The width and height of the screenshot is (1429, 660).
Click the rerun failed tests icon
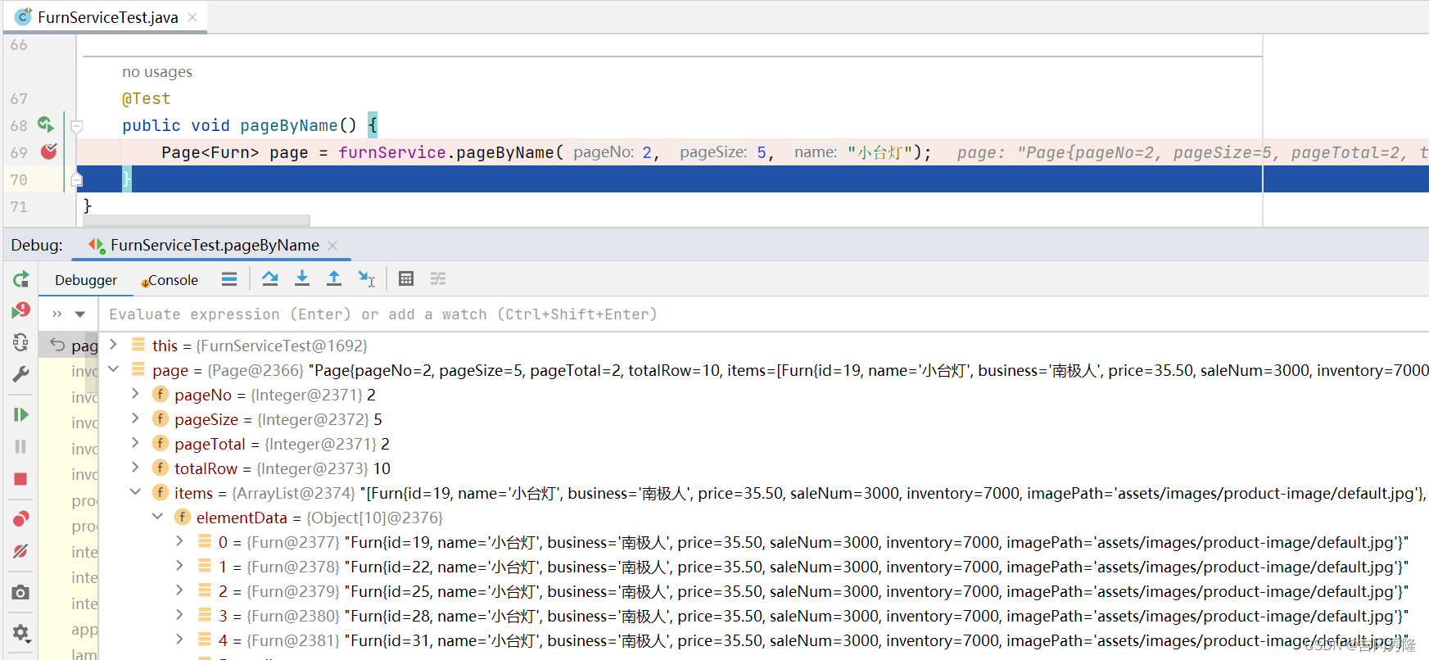(20, 310)
